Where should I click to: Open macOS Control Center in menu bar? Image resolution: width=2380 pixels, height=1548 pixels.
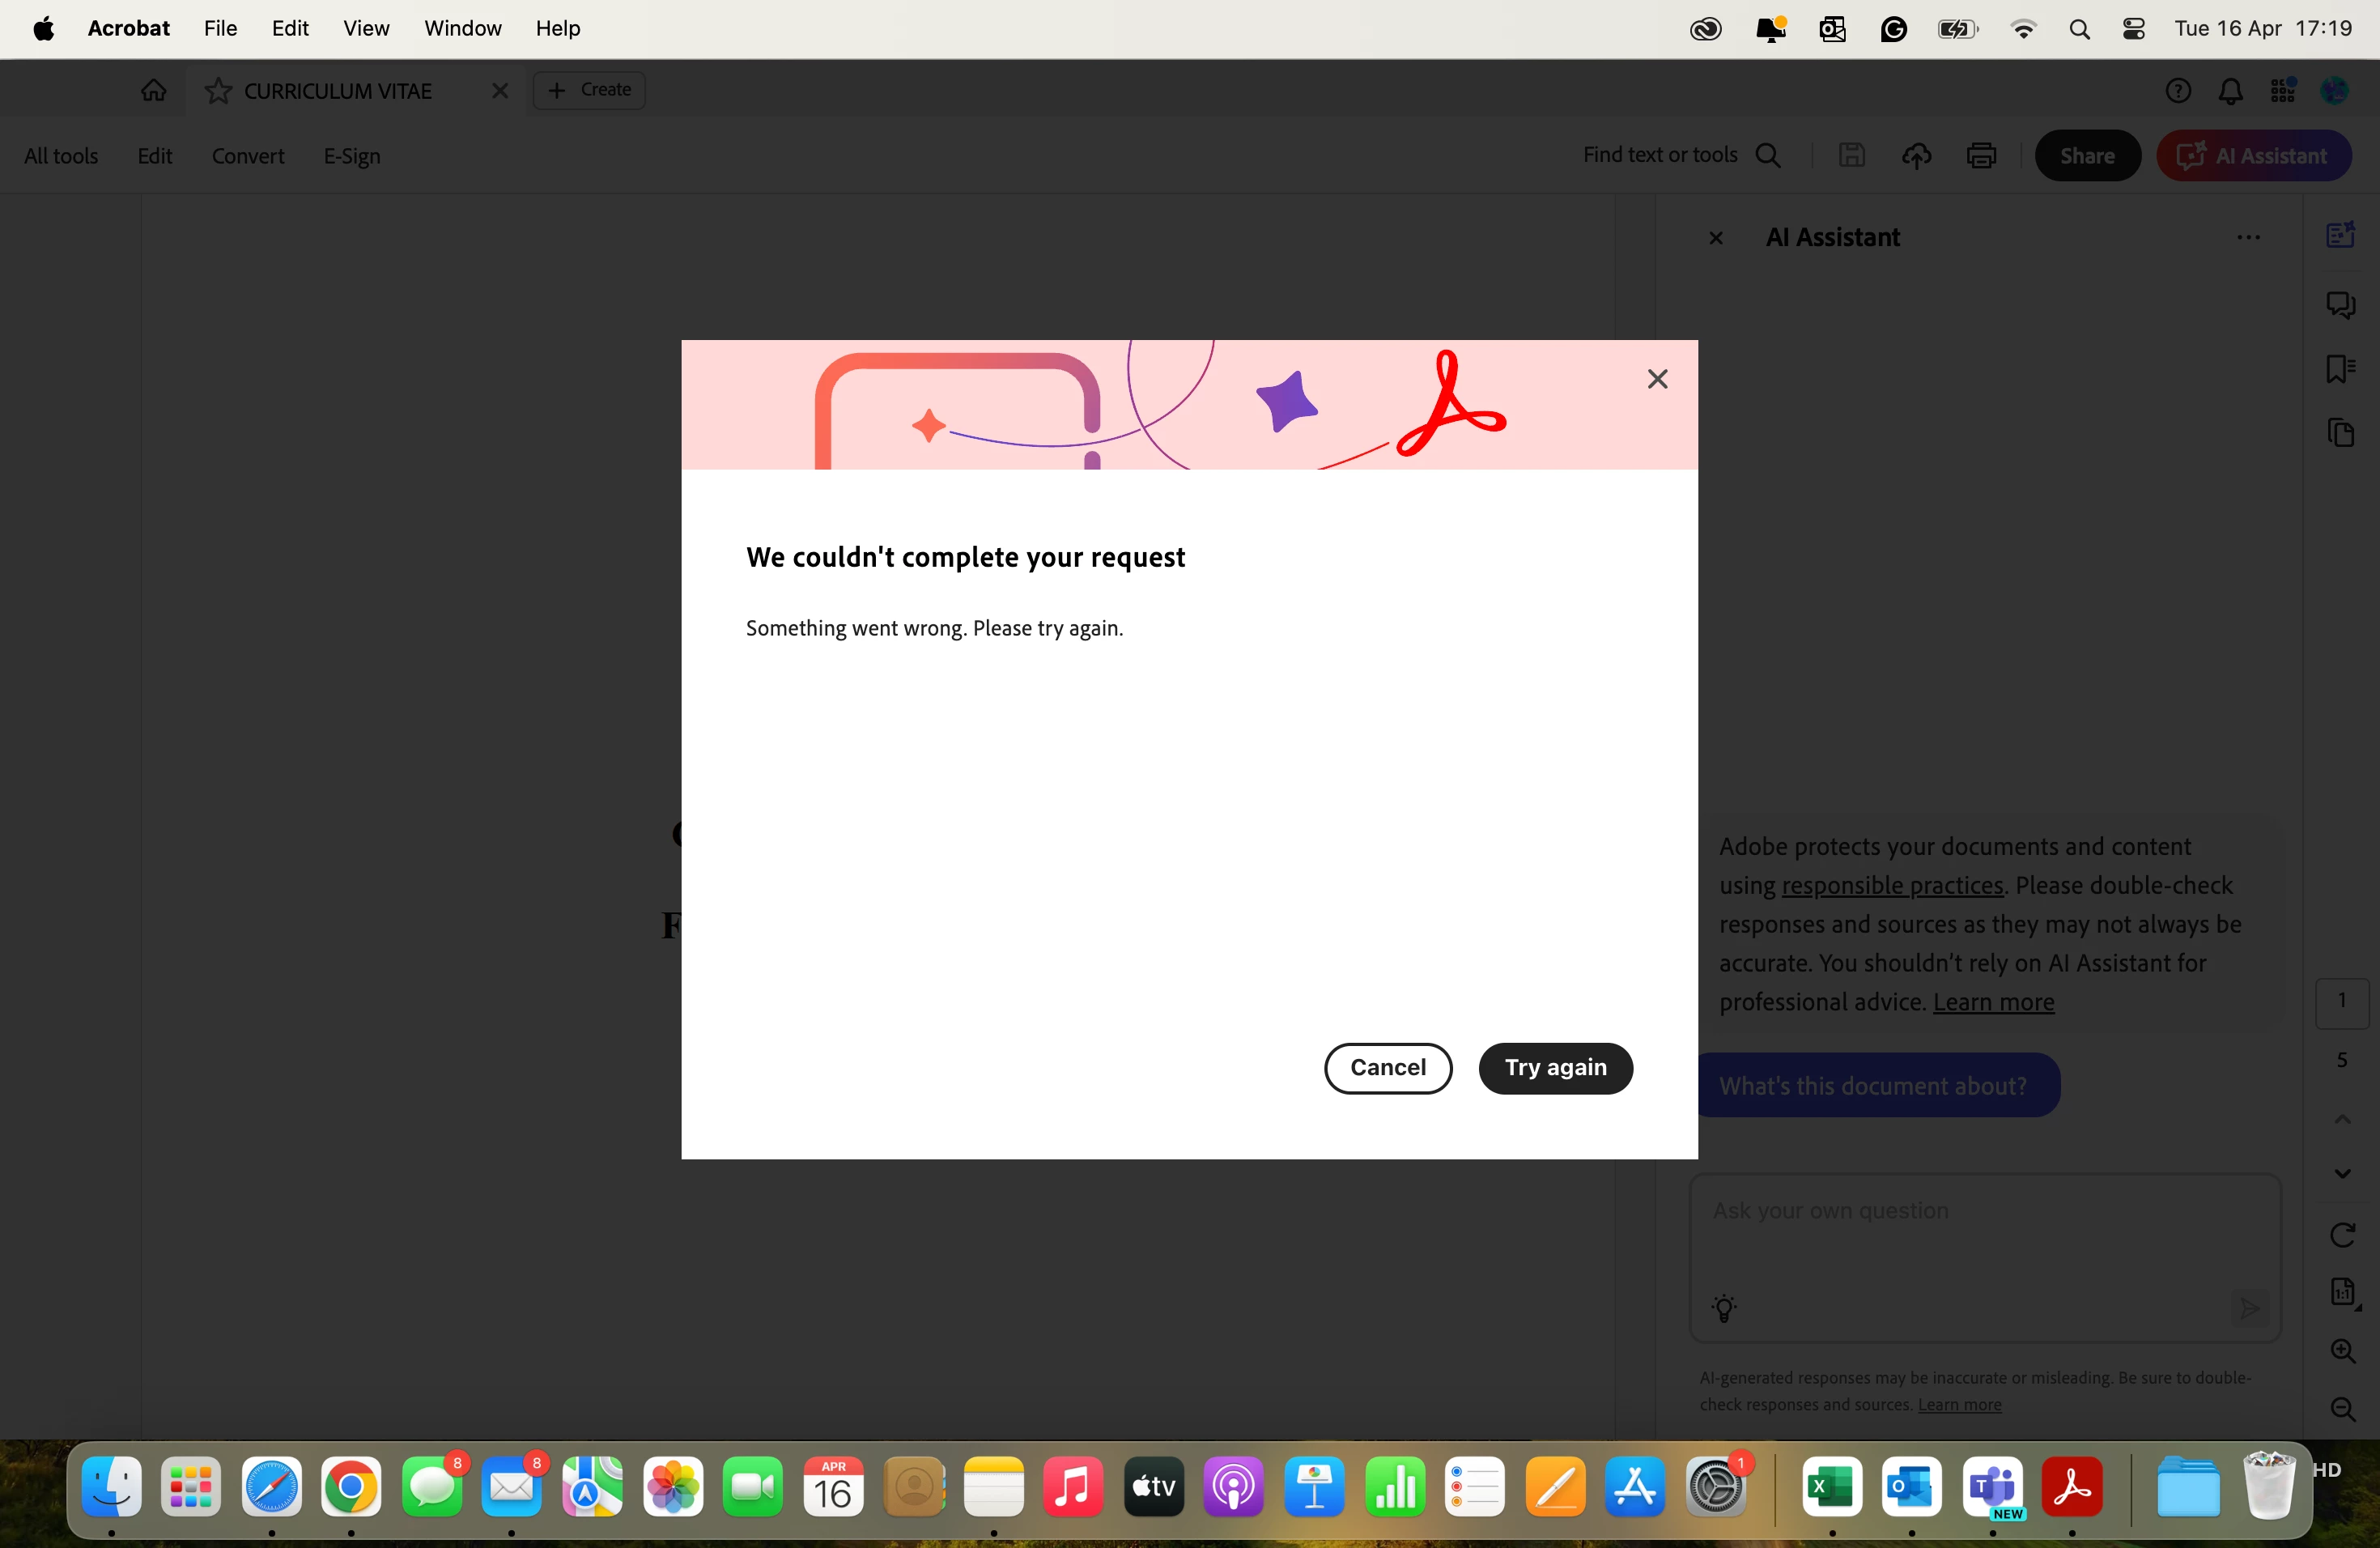click(x=2133, y=29)
